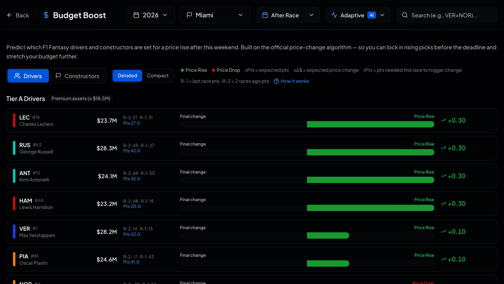Click the activity pulse icon beside Adaptive
Screen dimensions: 504x284
[x=334, y=15]
